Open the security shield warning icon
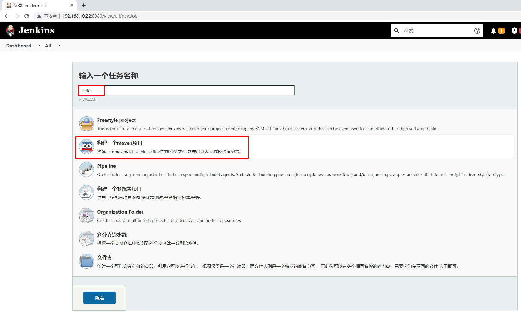 tap(514, 31)
